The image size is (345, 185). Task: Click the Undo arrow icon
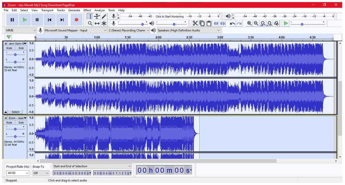[232, 23]
